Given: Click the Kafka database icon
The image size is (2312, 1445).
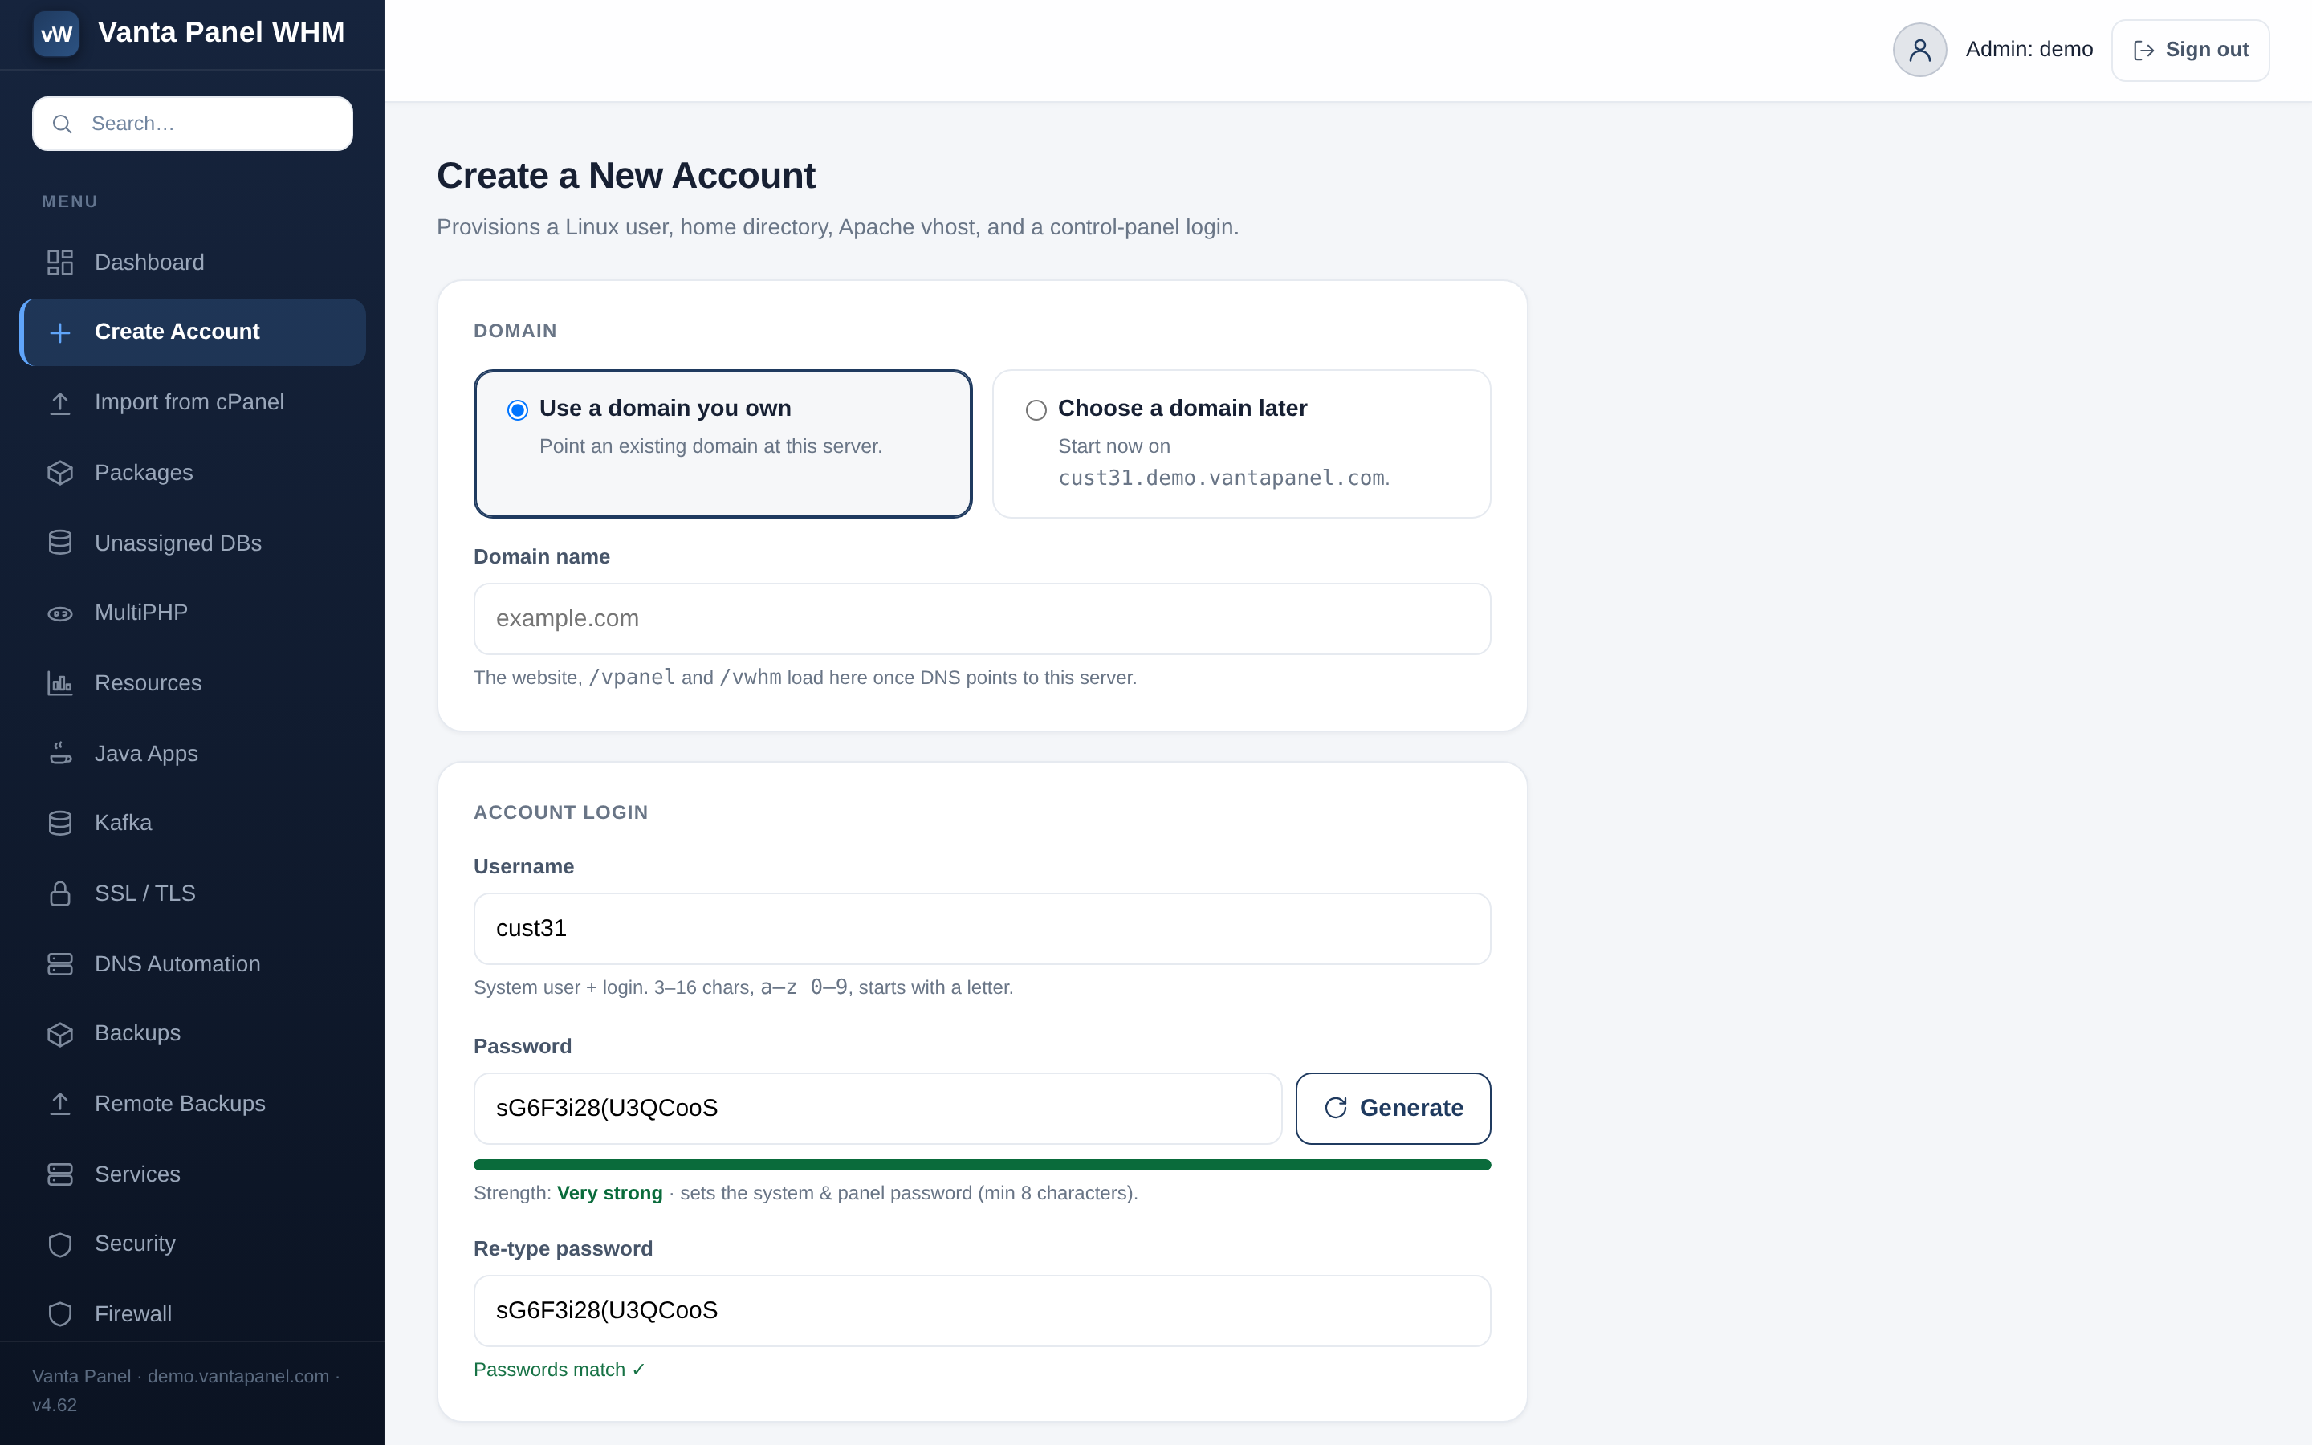Looking at the screenshot, I should [60, 824].
